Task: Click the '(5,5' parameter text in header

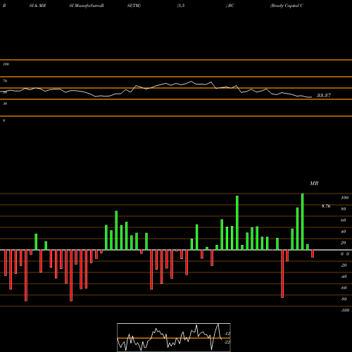Action: (181, 6)
